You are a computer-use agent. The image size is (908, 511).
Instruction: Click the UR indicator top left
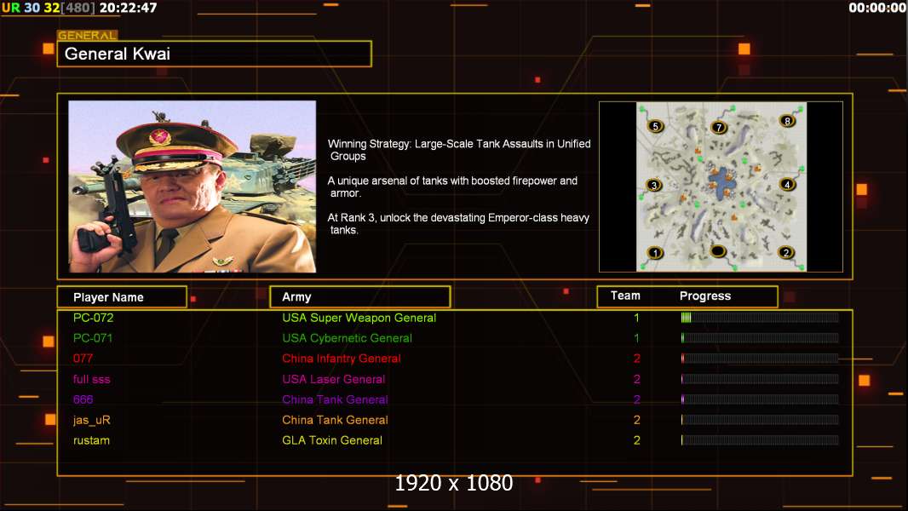(11, 9)
